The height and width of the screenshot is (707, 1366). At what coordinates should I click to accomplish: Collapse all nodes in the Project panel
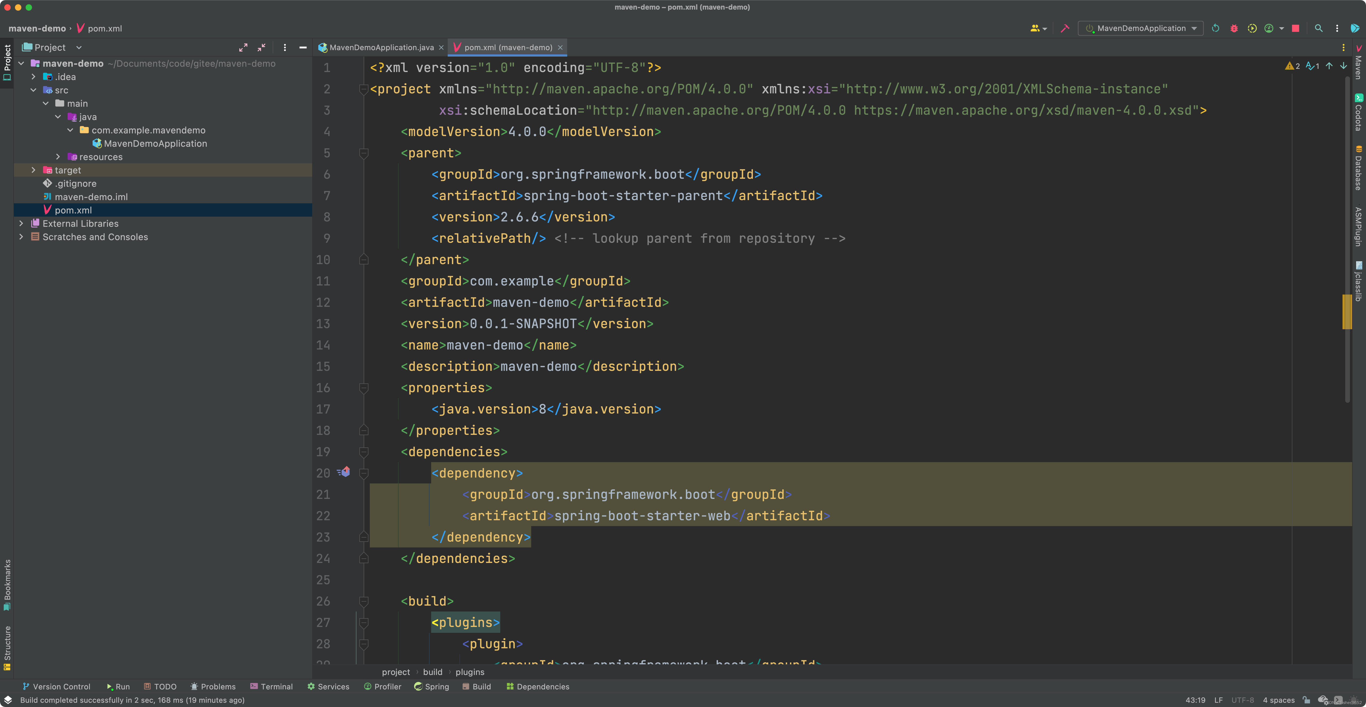261,47
